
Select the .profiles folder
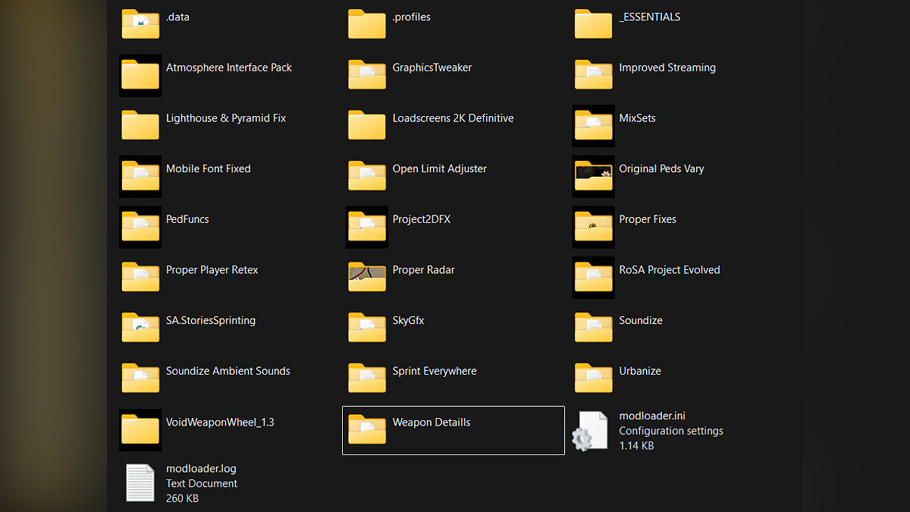coord(411,17)
